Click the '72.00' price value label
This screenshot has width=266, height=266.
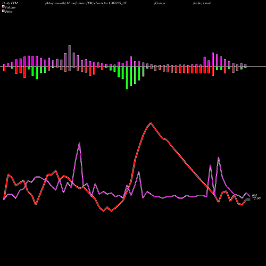pos(256,198)
